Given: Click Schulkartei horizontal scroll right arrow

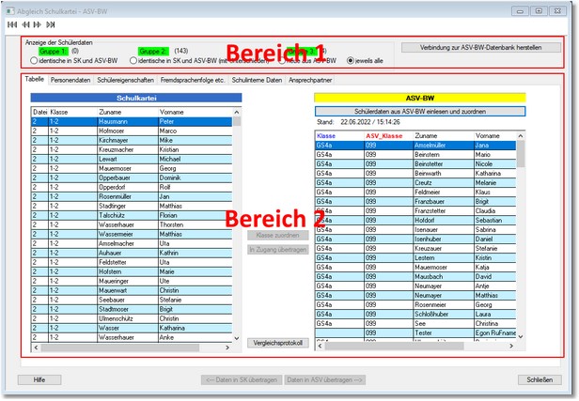Looking at the screenshot, I should (x=227, y=347).
